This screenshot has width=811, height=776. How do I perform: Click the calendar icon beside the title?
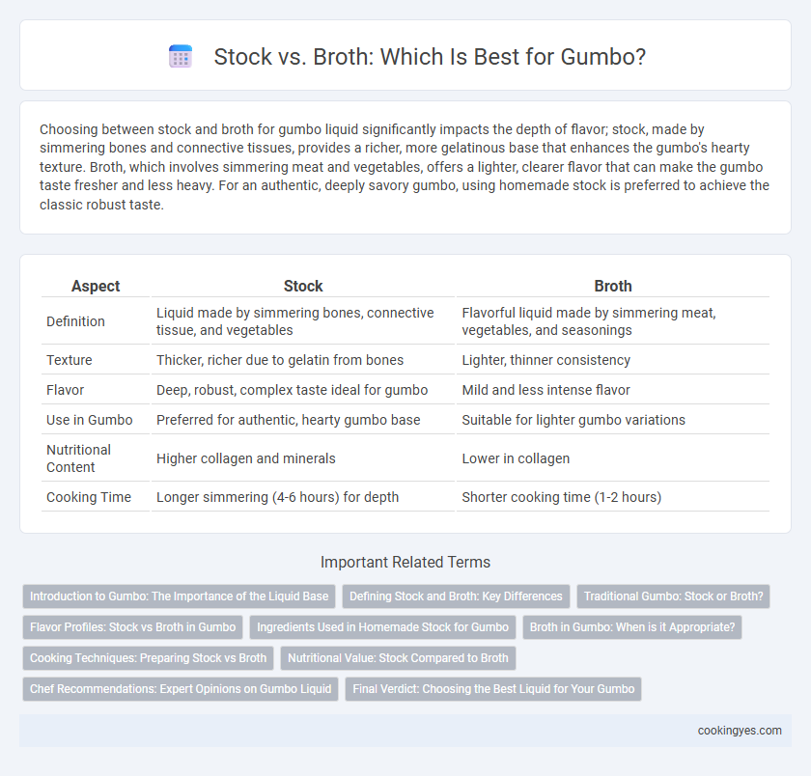pyautogui.click(x=181, y=56)
